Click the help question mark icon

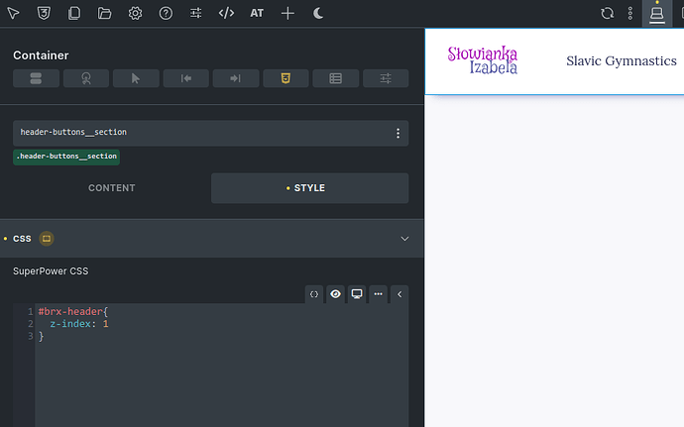[166, 13]
